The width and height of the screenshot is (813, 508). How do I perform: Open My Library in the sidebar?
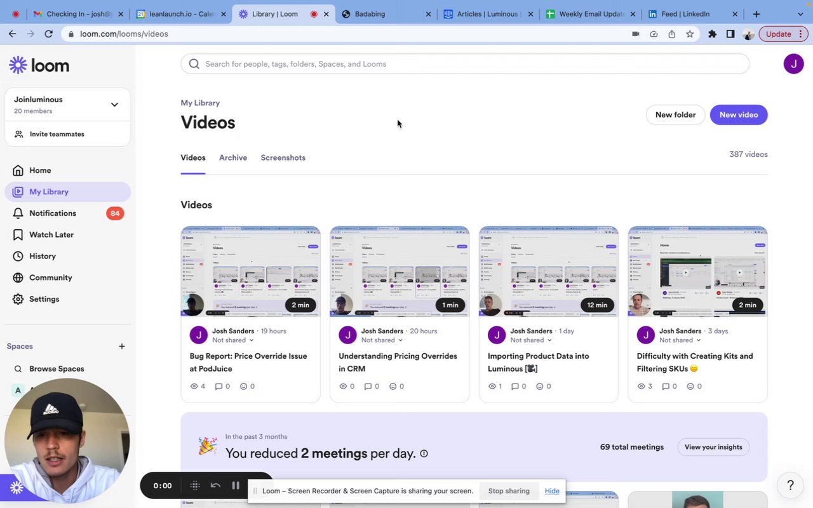click(x=67, y=192)
